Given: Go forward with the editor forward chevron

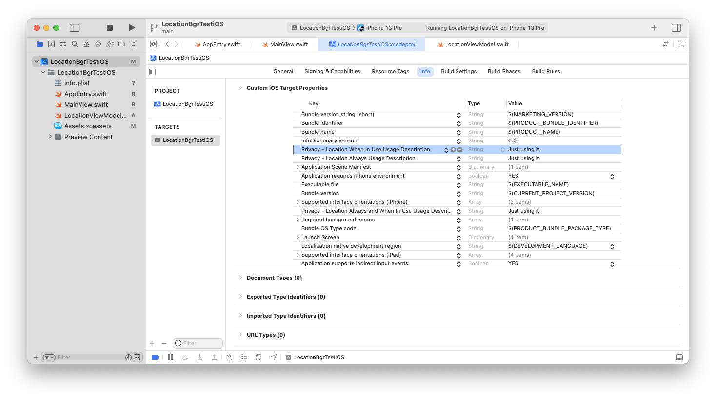Looking at the screenshot, I should coord(177,44).
